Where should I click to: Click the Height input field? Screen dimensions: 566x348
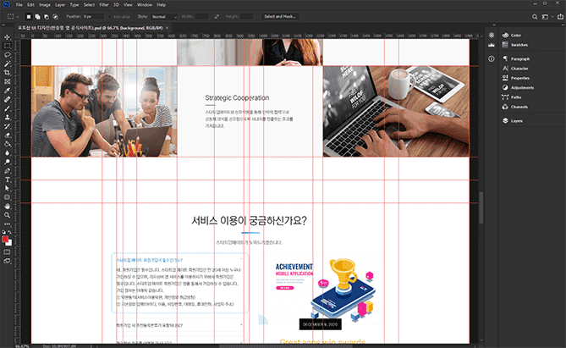pos(246,17)
